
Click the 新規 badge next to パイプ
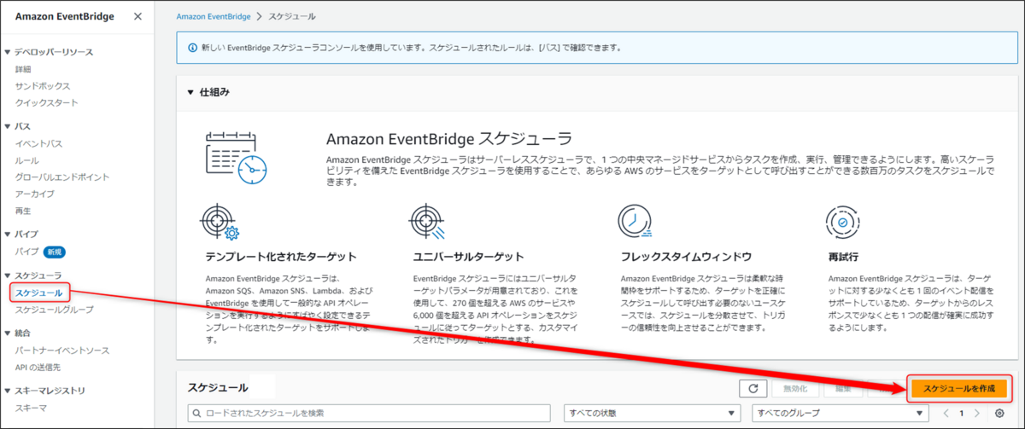55,252
